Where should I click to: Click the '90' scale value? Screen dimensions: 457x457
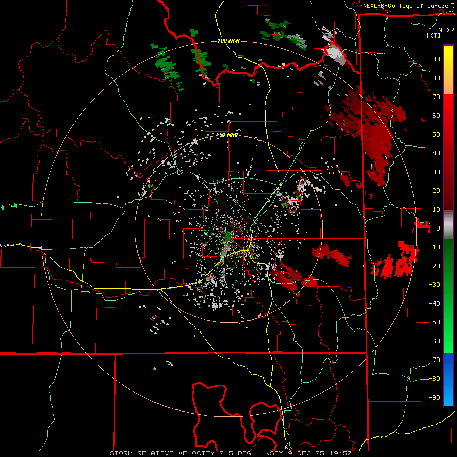point(436,59)
